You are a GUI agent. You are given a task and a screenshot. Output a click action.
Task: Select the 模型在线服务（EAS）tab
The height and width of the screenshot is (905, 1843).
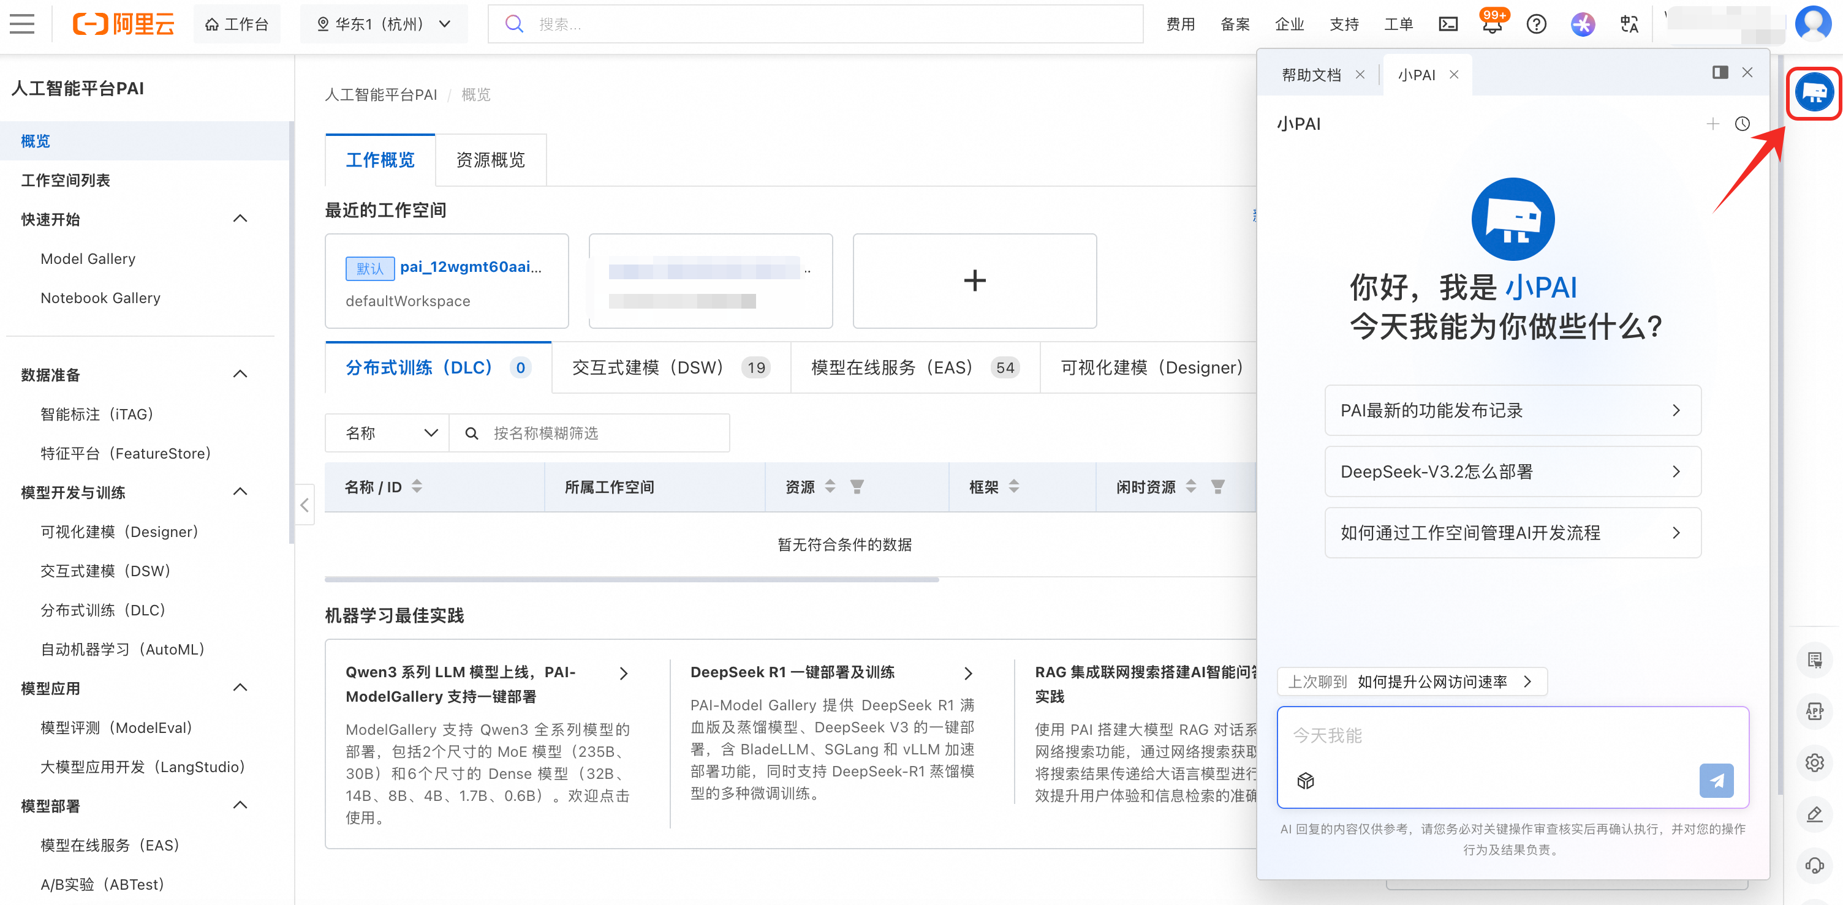(915, 367)
